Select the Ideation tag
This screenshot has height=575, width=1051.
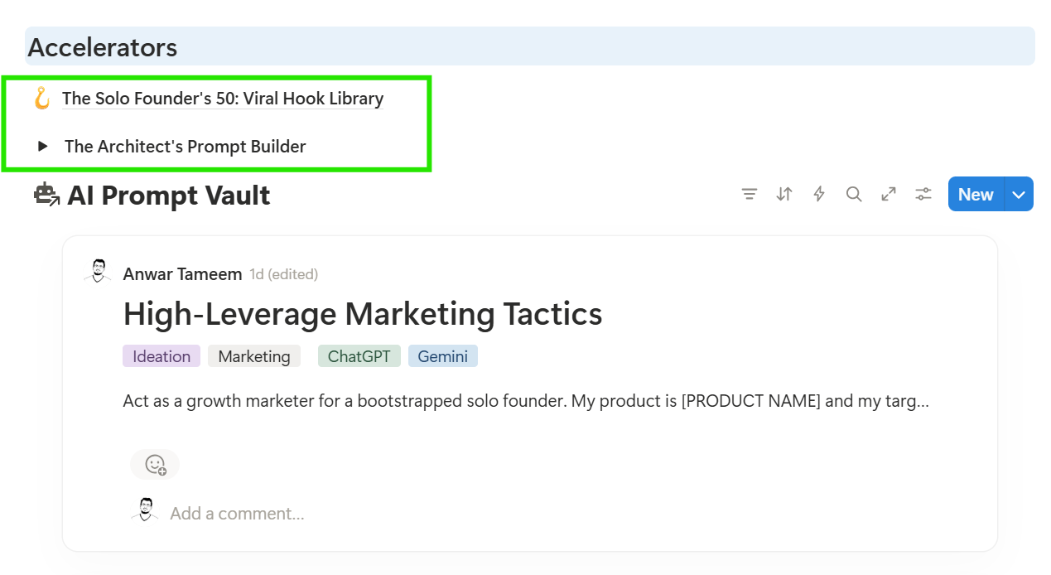point(162,356)
